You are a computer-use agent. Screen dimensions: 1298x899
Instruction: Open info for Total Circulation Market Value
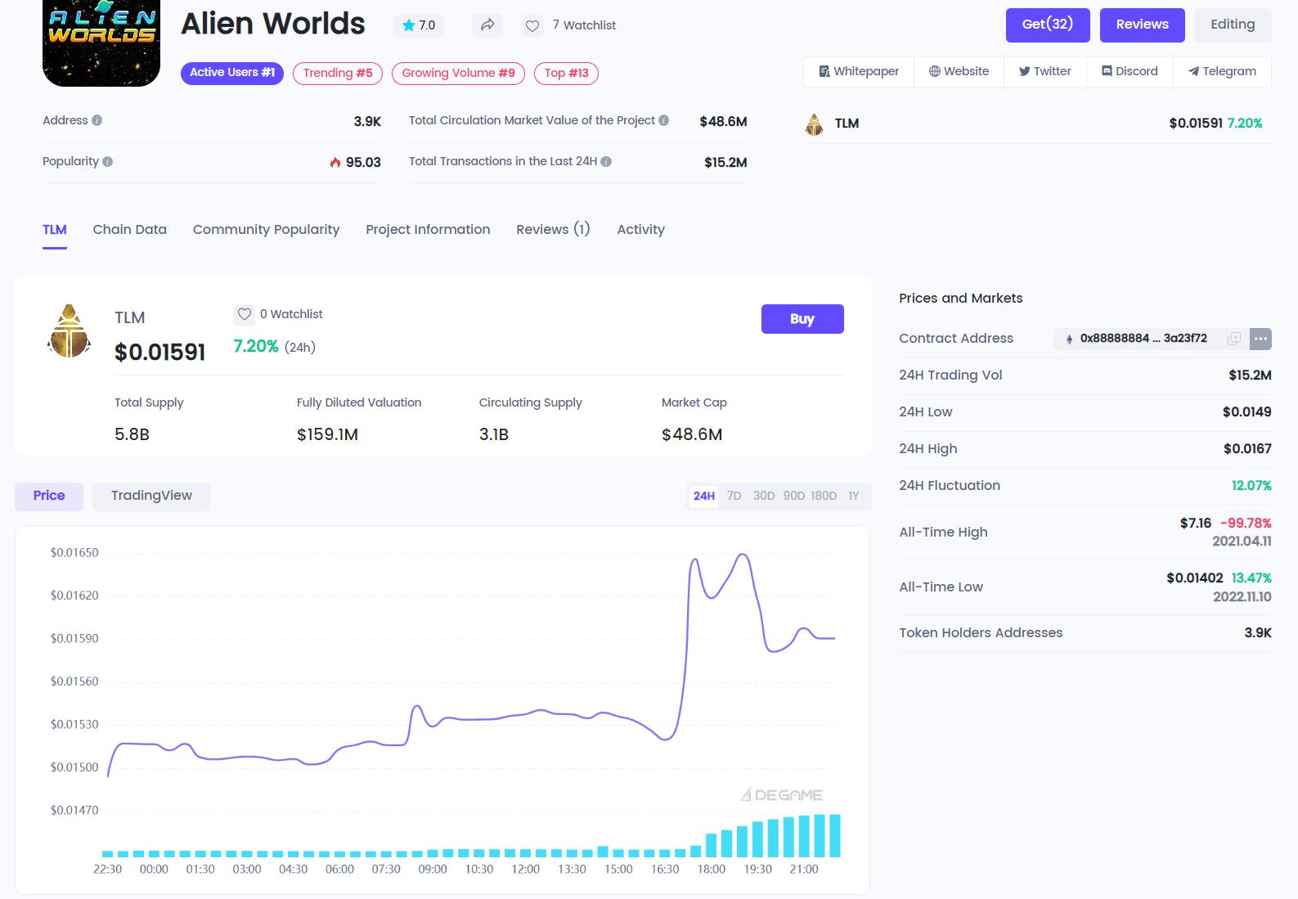click(x=664, y=120)
